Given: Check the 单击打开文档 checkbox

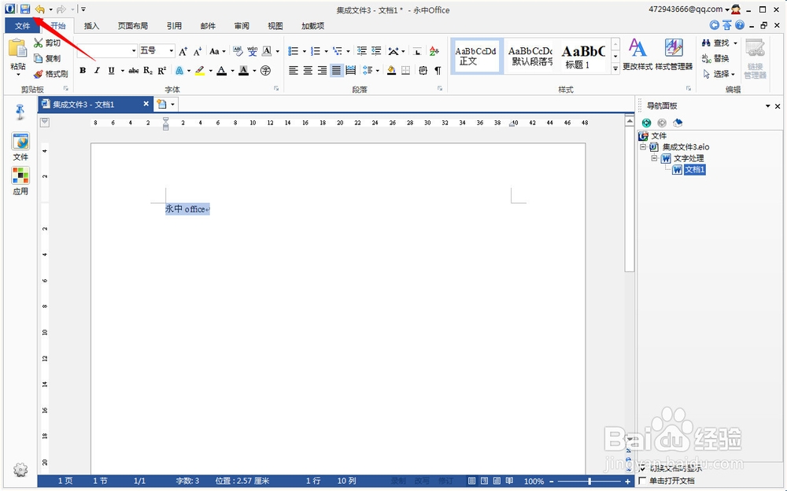Looking at the screenshot, I should click(642, 481).
